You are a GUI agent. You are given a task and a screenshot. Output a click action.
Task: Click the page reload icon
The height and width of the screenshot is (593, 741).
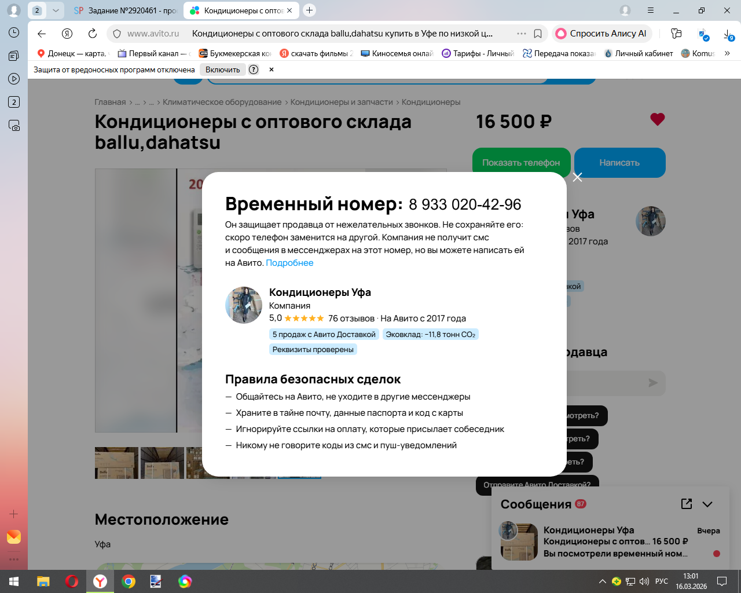pyautogui.click(x=93, y=34)
